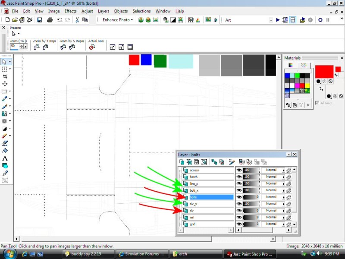This screenshot has height=259, width=345.
Task: Click the Save disk icon
Action: pyautogui.click(x=40, y=20)
